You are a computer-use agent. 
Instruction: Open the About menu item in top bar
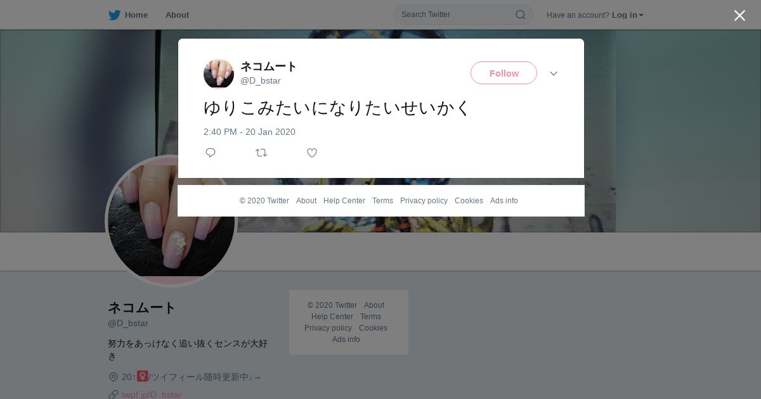[x=177, y=15]
